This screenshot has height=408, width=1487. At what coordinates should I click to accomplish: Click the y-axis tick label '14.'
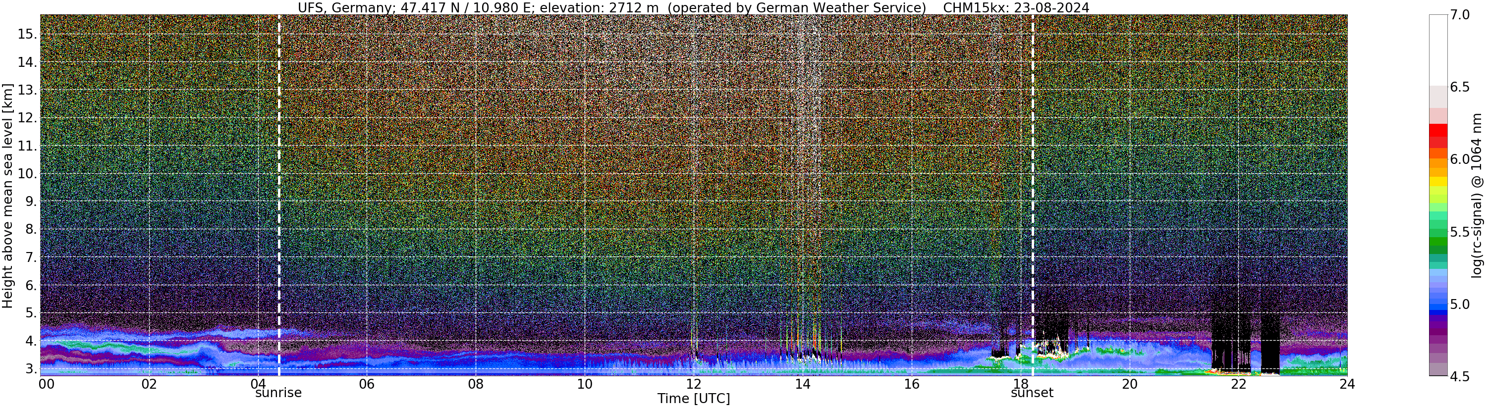pos(27,62)
